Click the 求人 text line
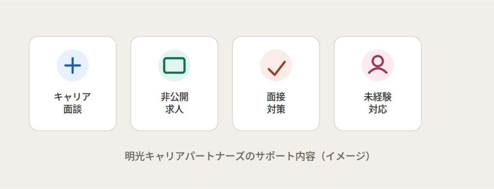 pos(174,109)
